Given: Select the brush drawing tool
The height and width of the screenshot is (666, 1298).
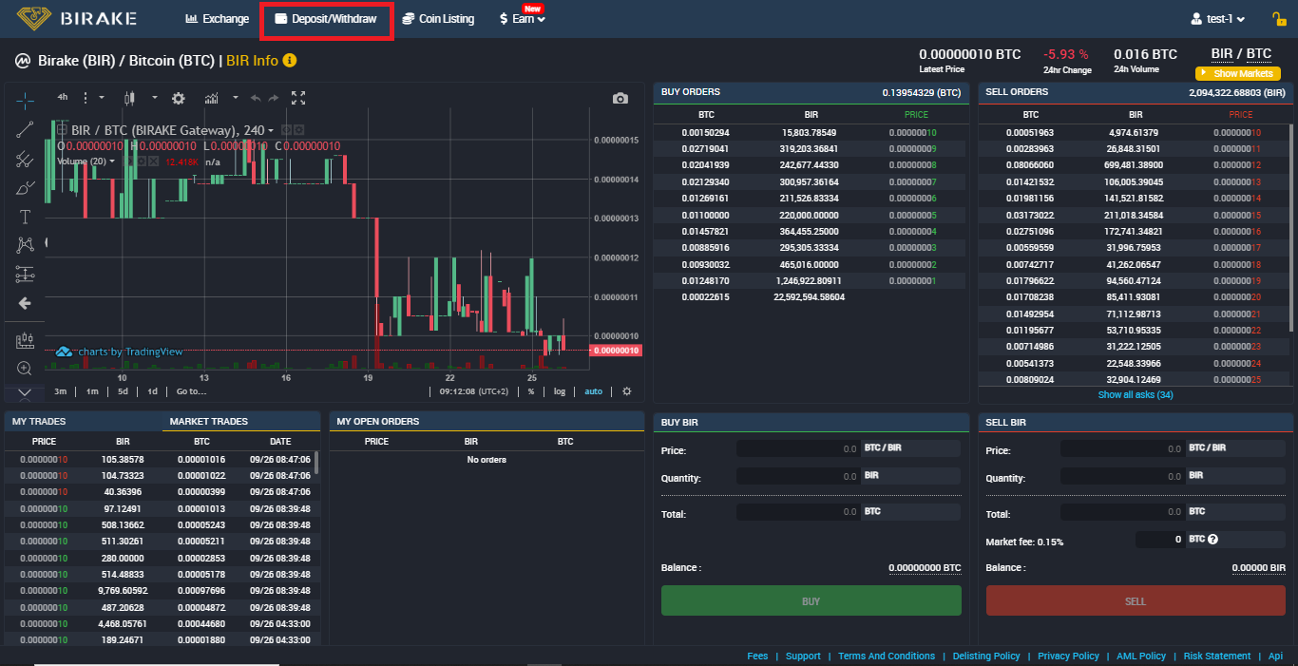Looking at the screenshot, I should pos(26,188).
